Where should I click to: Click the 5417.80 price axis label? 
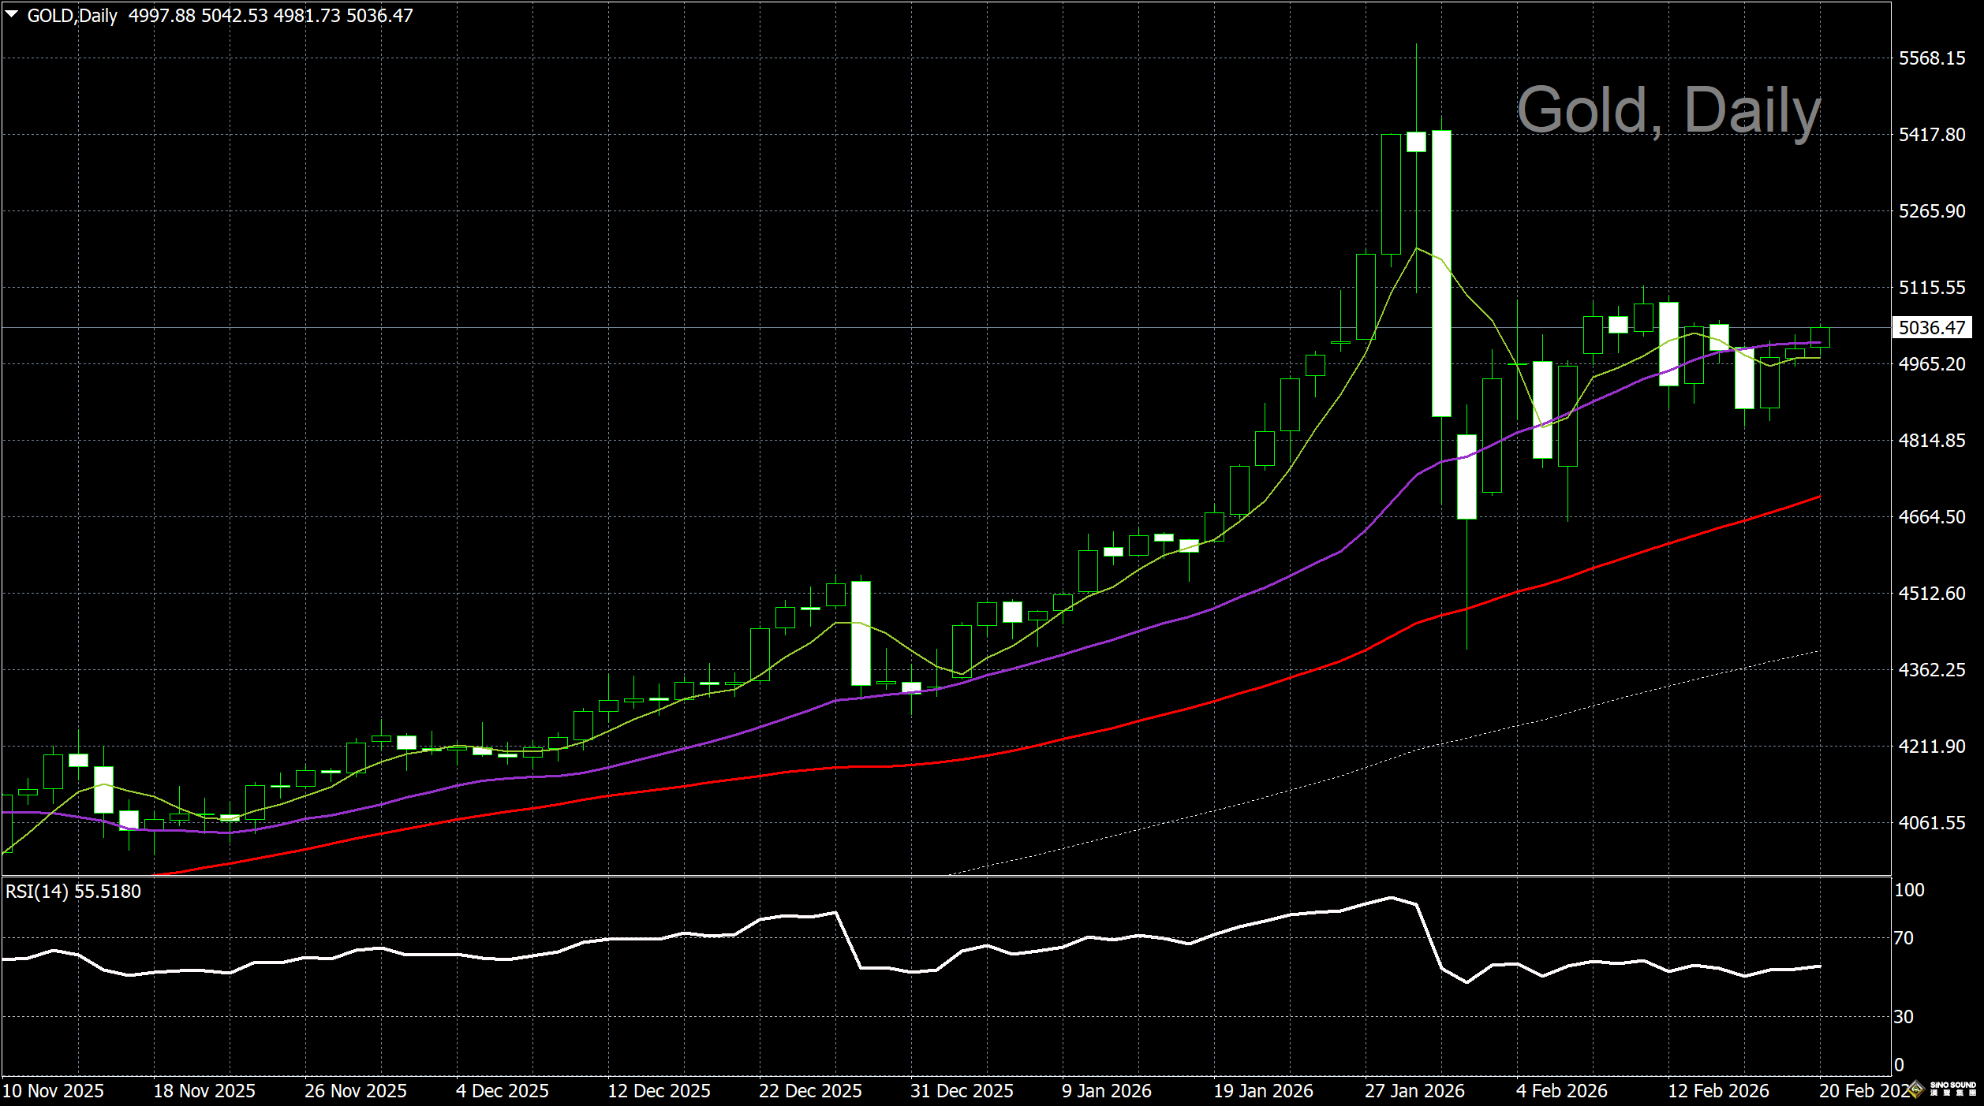[1931, 135]
